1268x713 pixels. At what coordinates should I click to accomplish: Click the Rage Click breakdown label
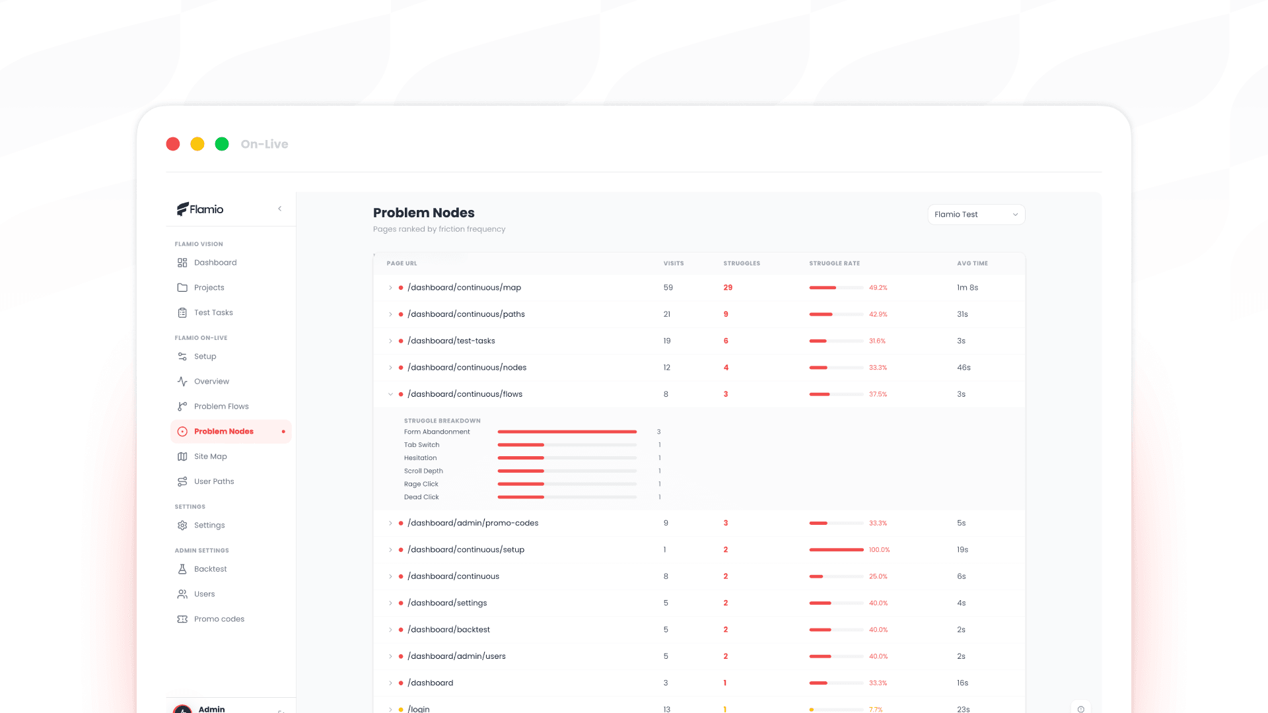[421, 485]
